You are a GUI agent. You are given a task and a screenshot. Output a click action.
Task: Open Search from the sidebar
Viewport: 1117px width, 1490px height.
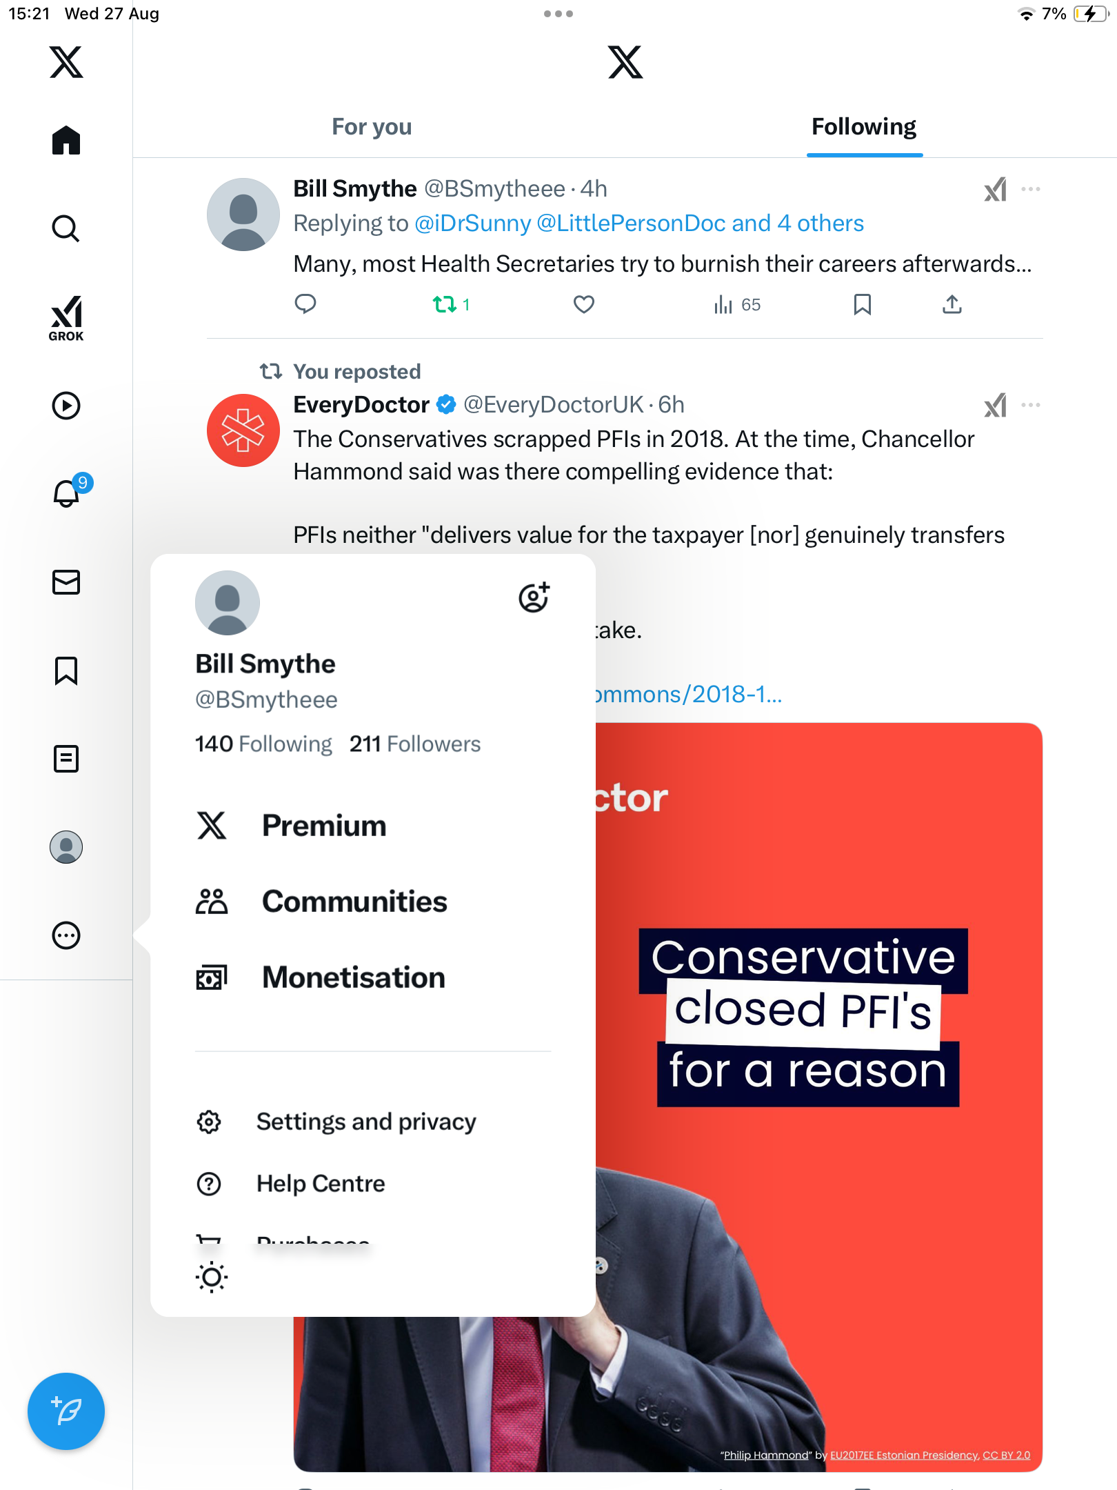click(66, 228)
